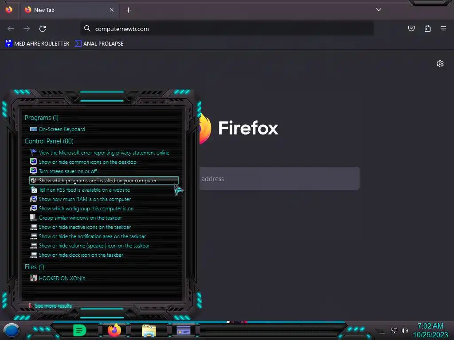
Task: Click the network tray icon
Action: point(394,330)
